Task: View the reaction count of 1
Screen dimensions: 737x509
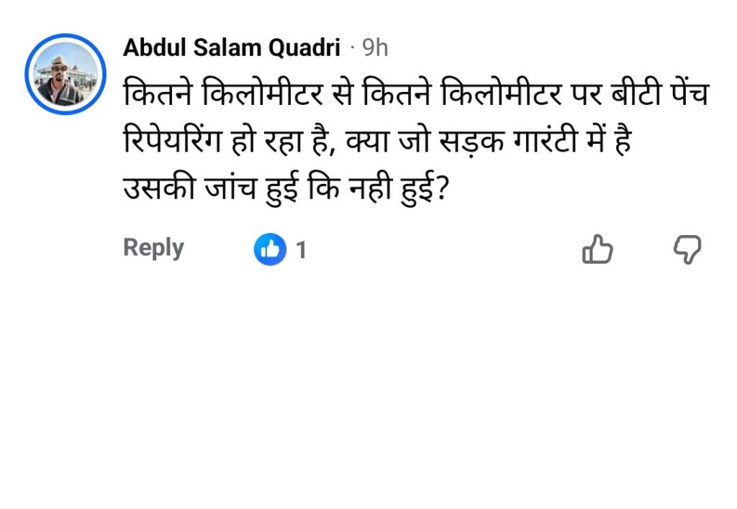Action: click(302, 251)
